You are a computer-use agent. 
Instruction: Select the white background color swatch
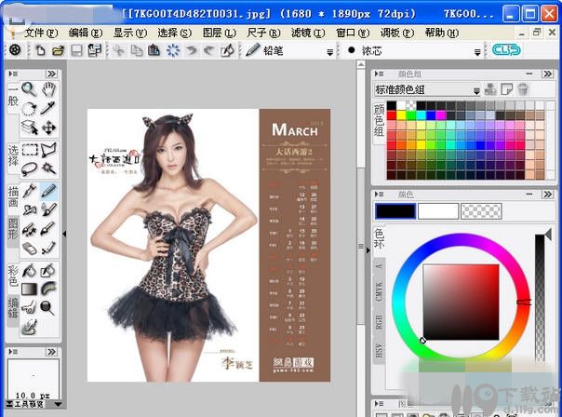[438, 211]
